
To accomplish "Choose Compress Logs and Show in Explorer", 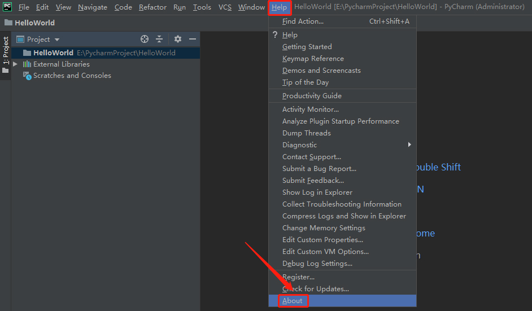I will 342,216.
